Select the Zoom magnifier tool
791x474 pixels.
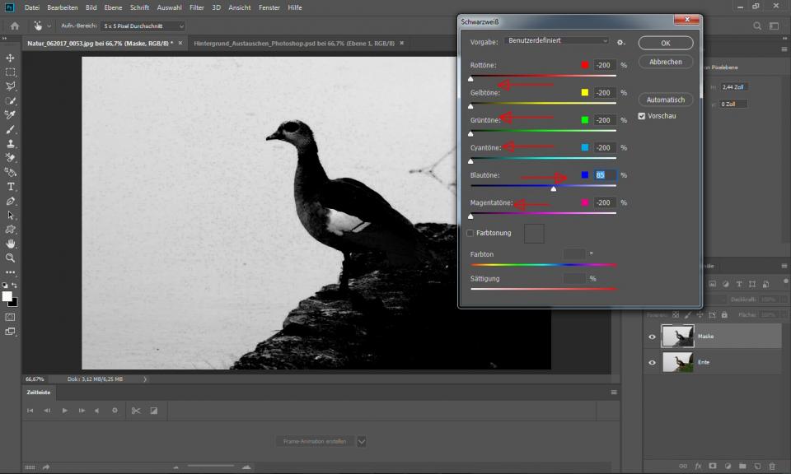click(x=11, y=258)
